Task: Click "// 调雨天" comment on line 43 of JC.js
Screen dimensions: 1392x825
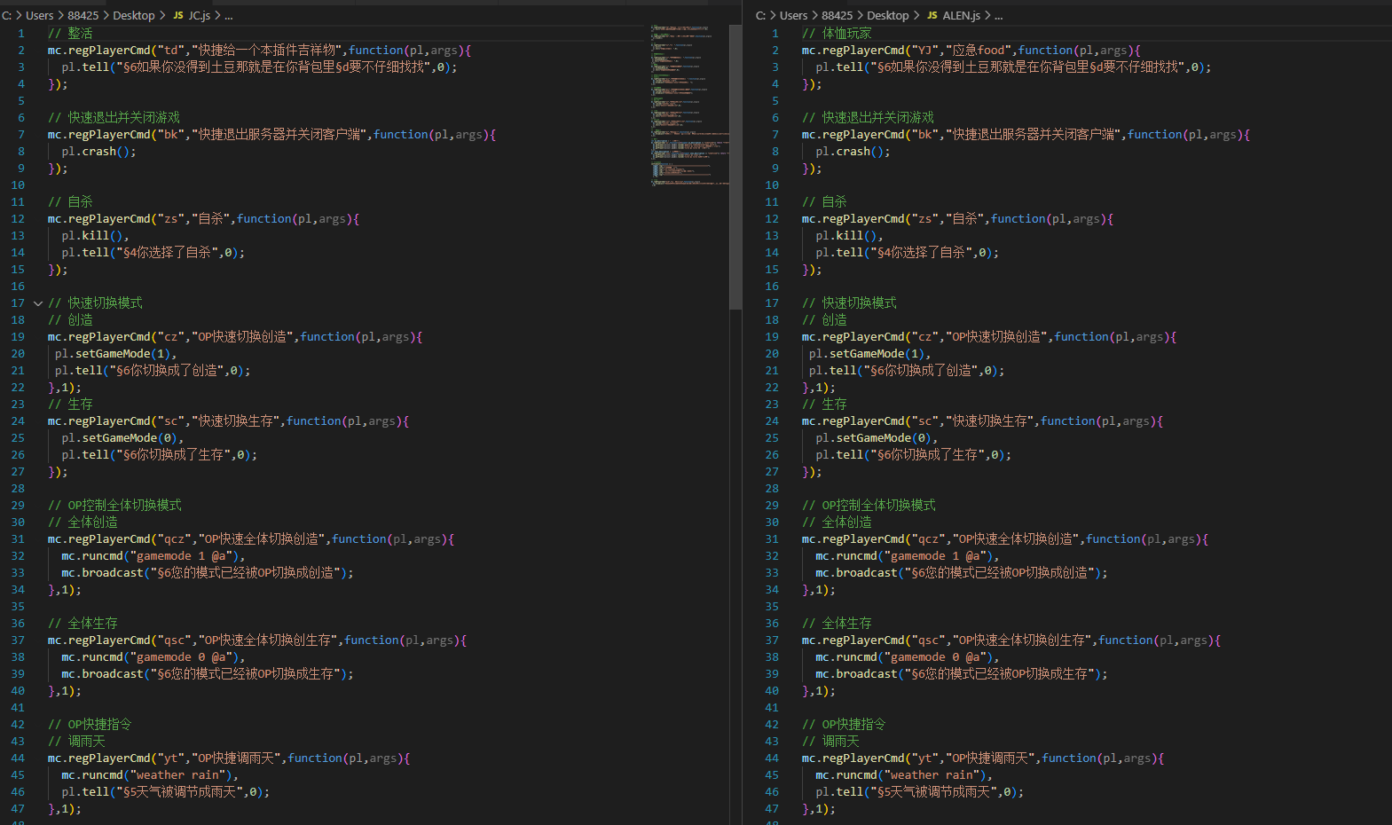Action: (x=76, y=742)
